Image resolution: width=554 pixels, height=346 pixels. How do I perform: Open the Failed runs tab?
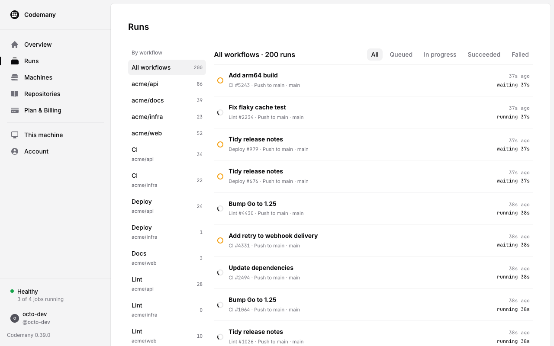tap(520, 54)
